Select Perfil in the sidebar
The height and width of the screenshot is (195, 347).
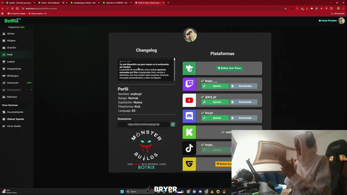[9, 55]
